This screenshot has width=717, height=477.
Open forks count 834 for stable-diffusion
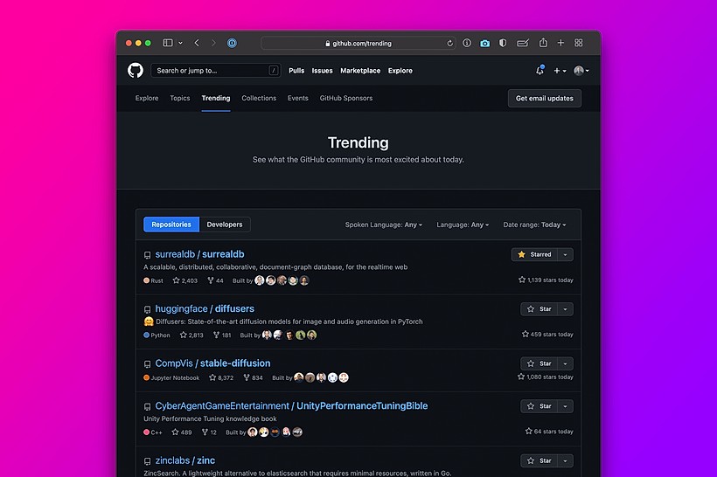[x=254, y=377]
